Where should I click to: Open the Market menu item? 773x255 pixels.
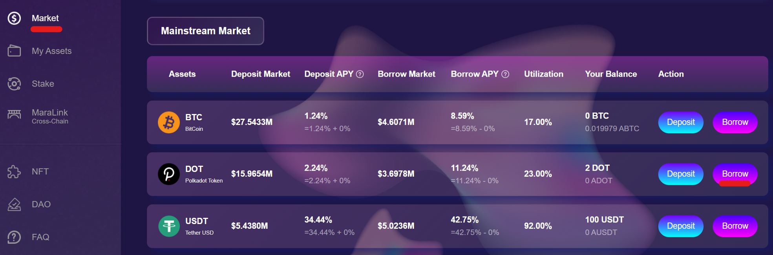tap(45, 18)
